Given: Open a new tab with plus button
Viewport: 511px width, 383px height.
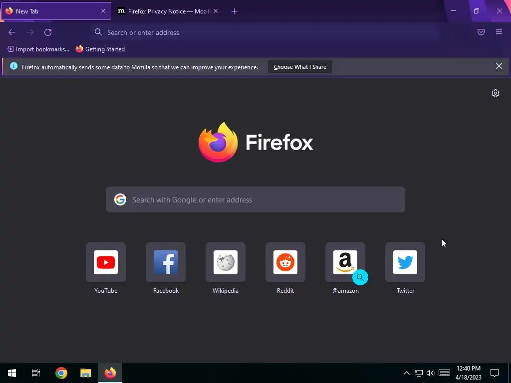Looking at the screenshot, I should (x=235, y=11).
